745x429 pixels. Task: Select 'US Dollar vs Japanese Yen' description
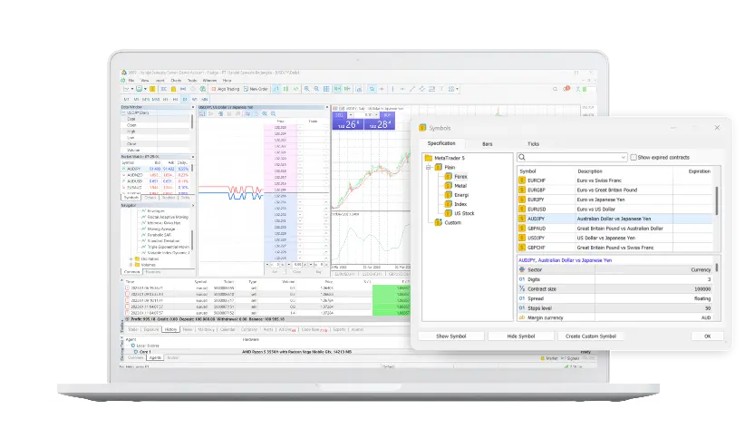[x=605, y=238]
